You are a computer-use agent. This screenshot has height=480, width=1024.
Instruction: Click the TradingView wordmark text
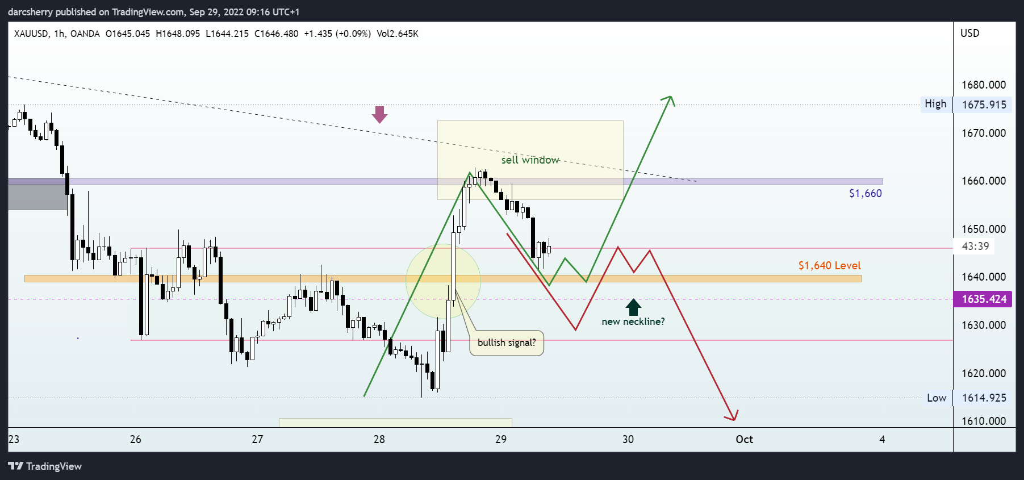[54, 466]
